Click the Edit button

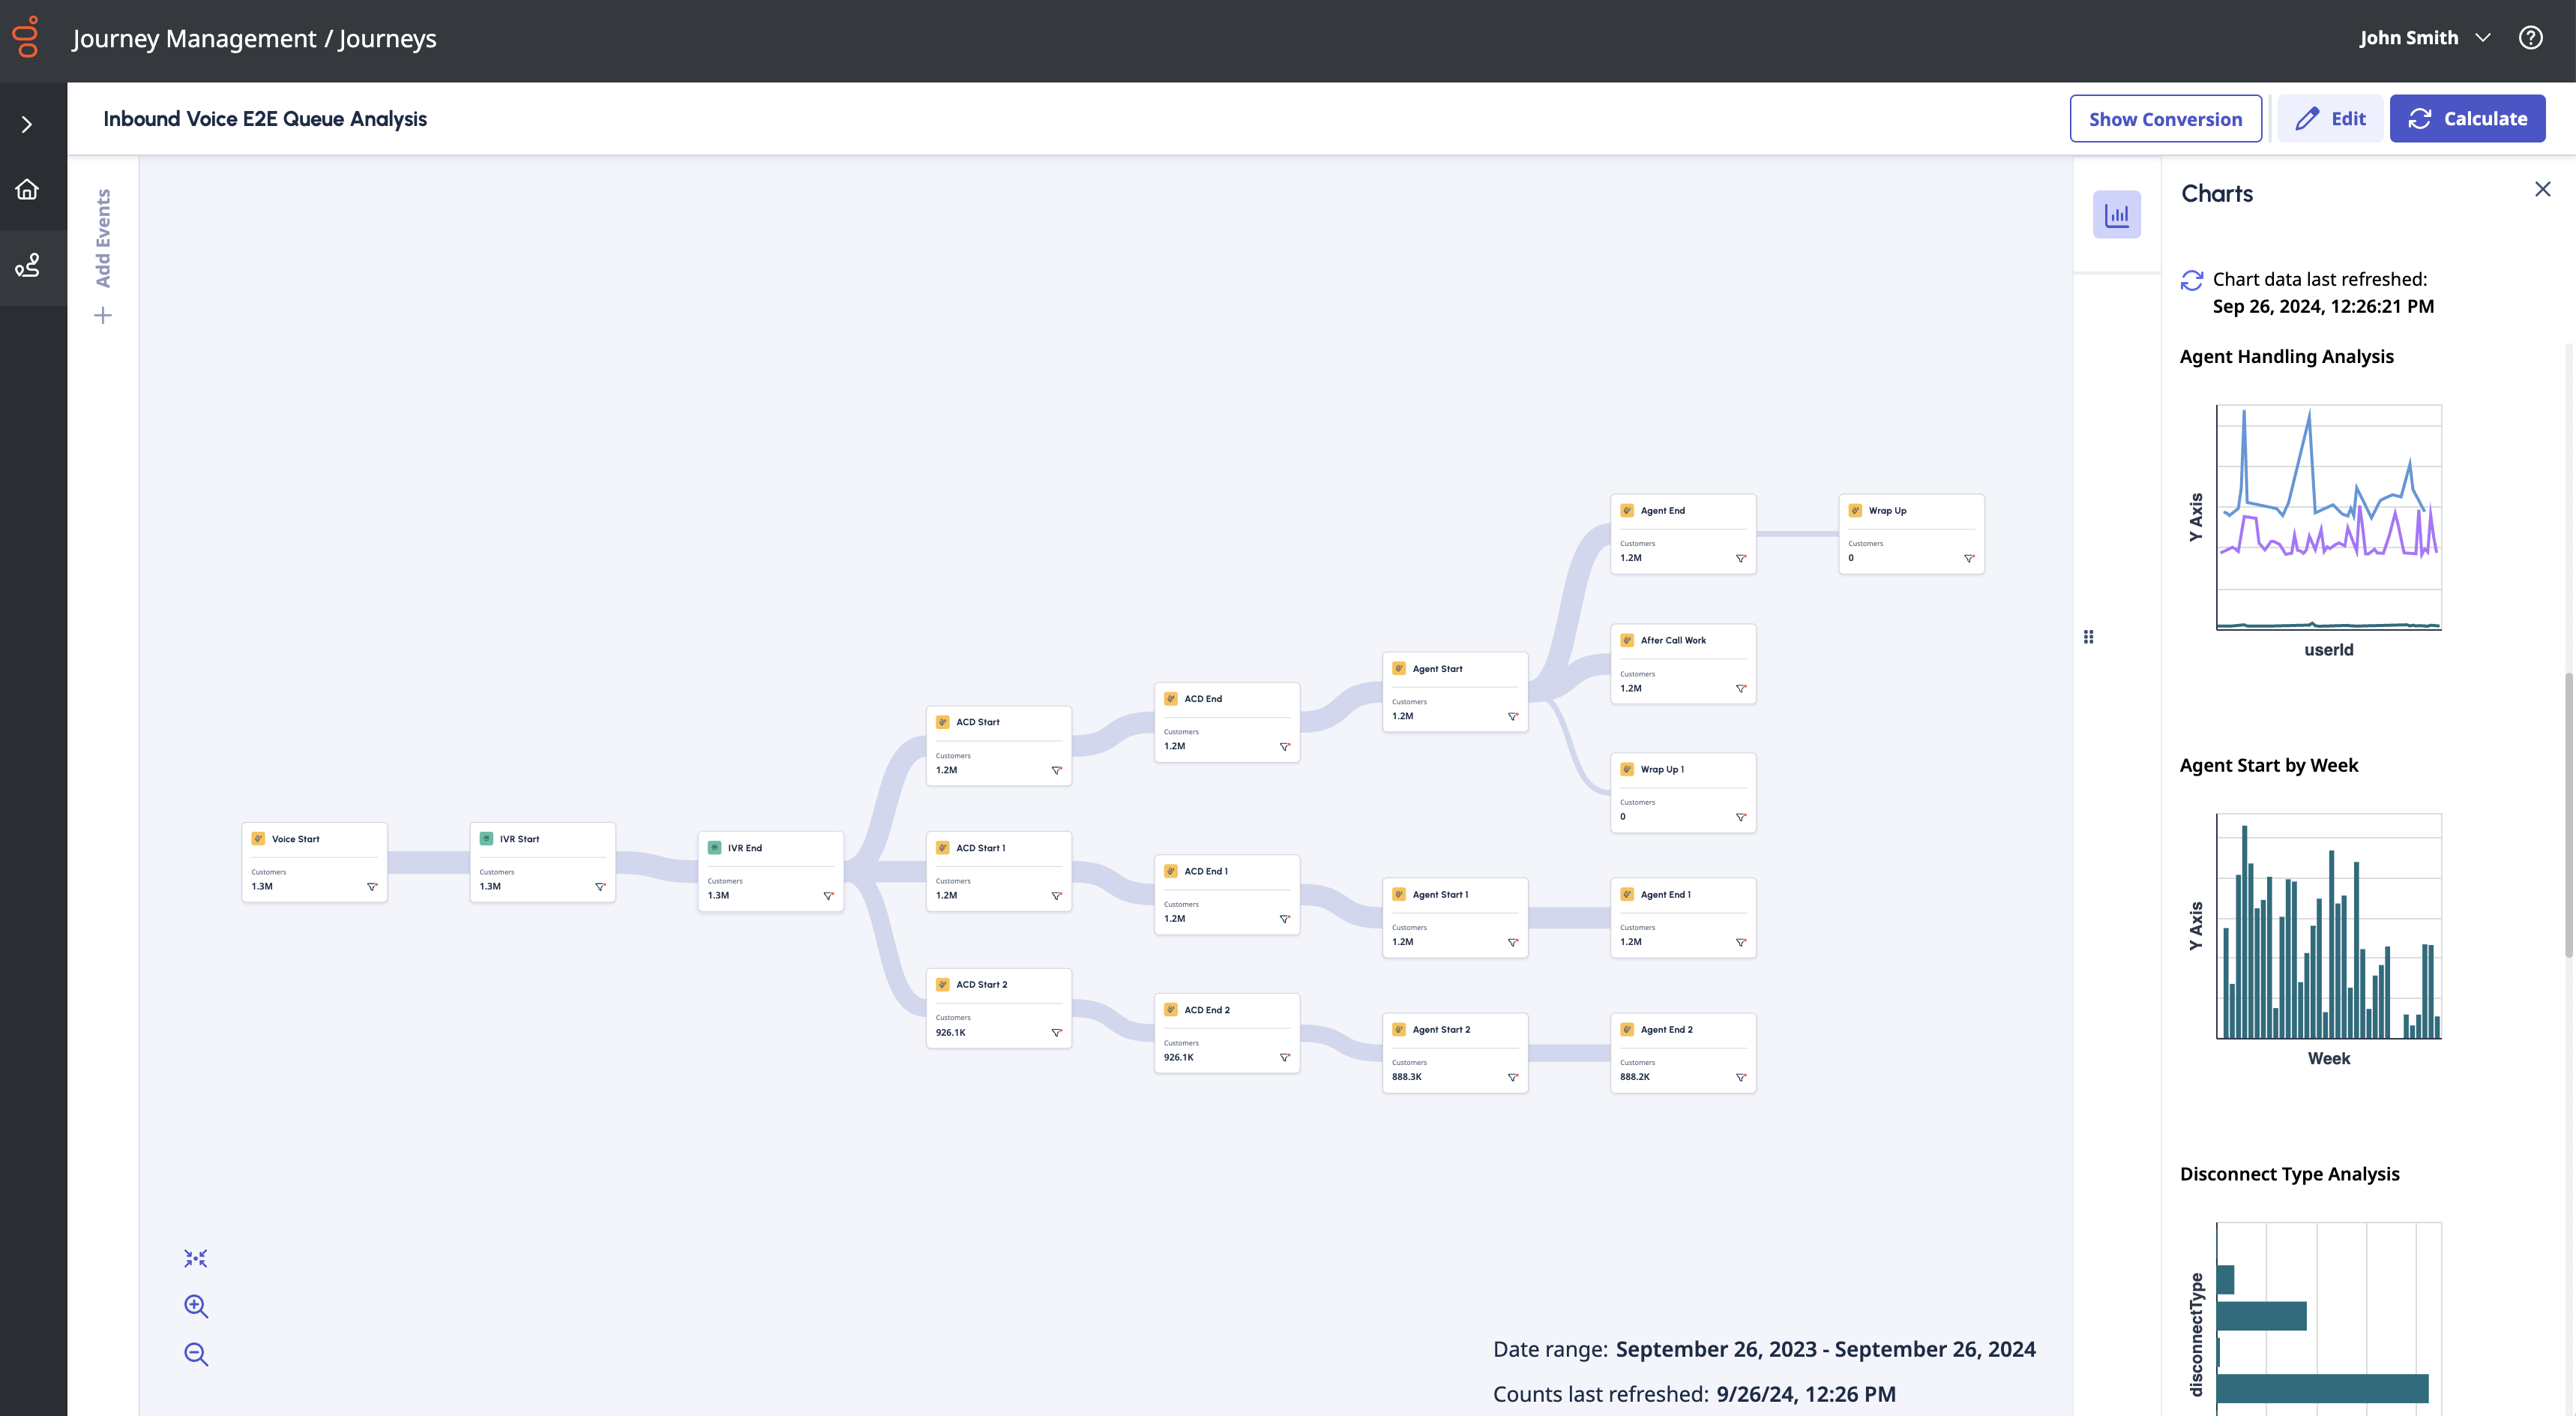pos(2330,119)
